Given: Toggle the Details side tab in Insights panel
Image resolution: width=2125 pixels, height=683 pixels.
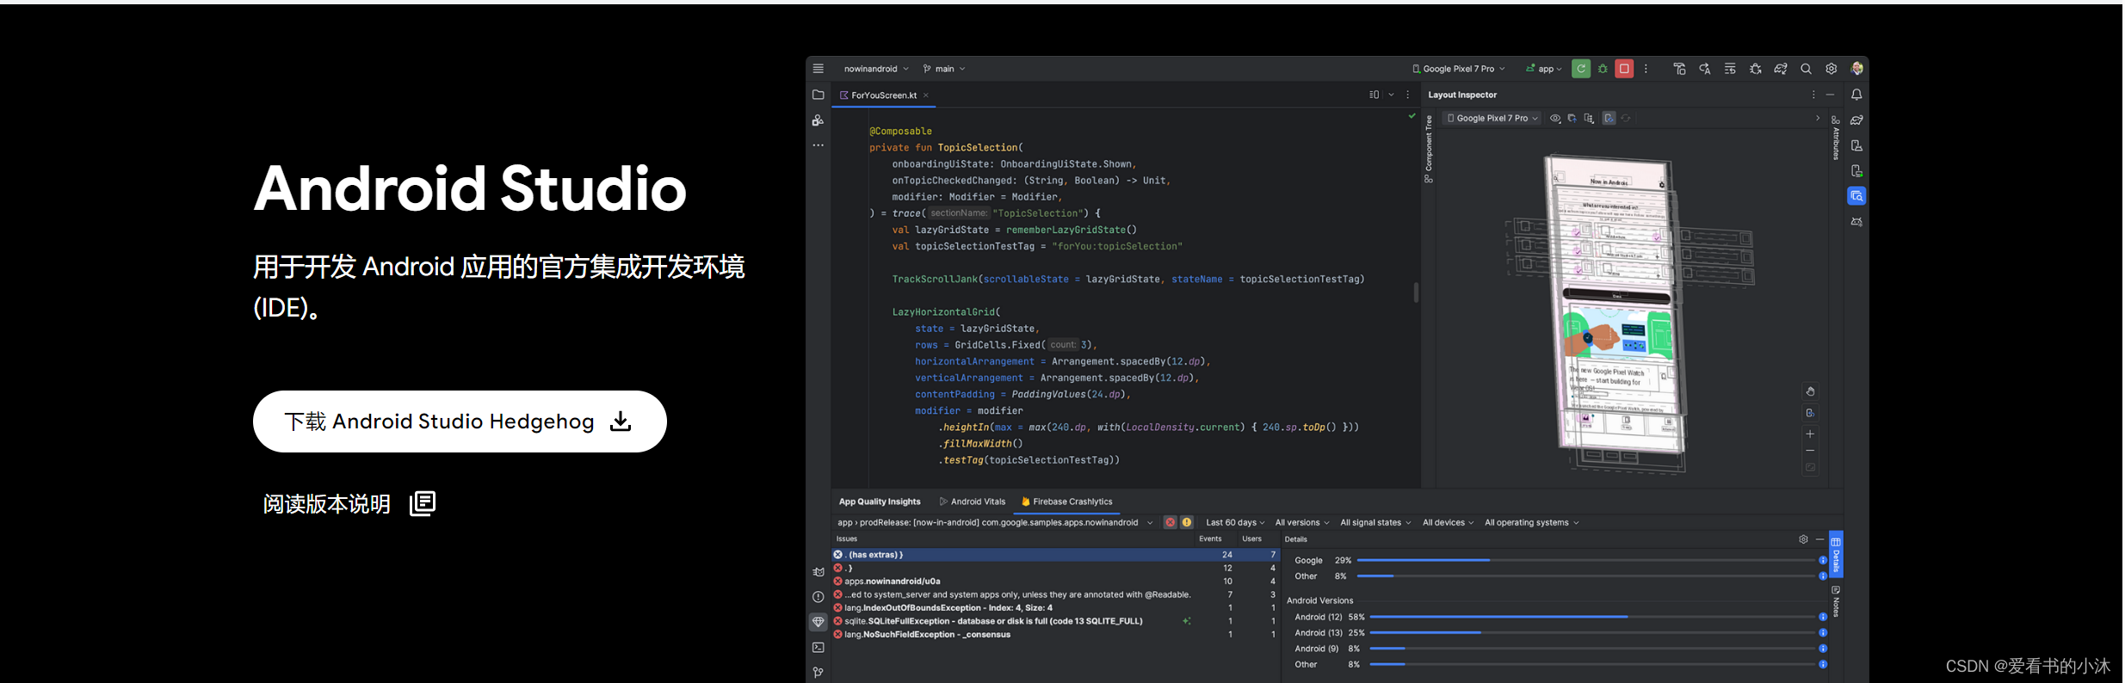Looking at the screenshot, I should tap(1836, 555).
